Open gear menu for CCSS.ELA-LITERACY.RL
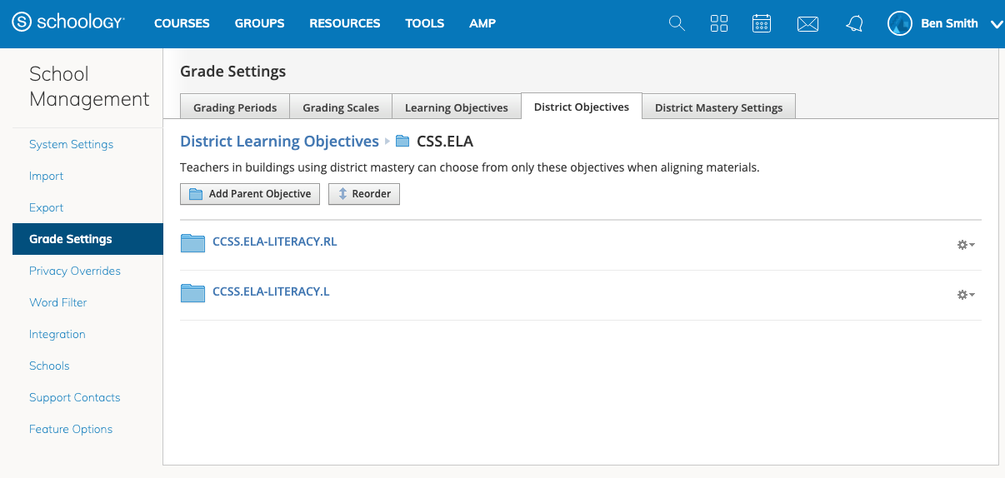Screen dimensions: 1005x478 pyautogui.click(x=965, y=245)
